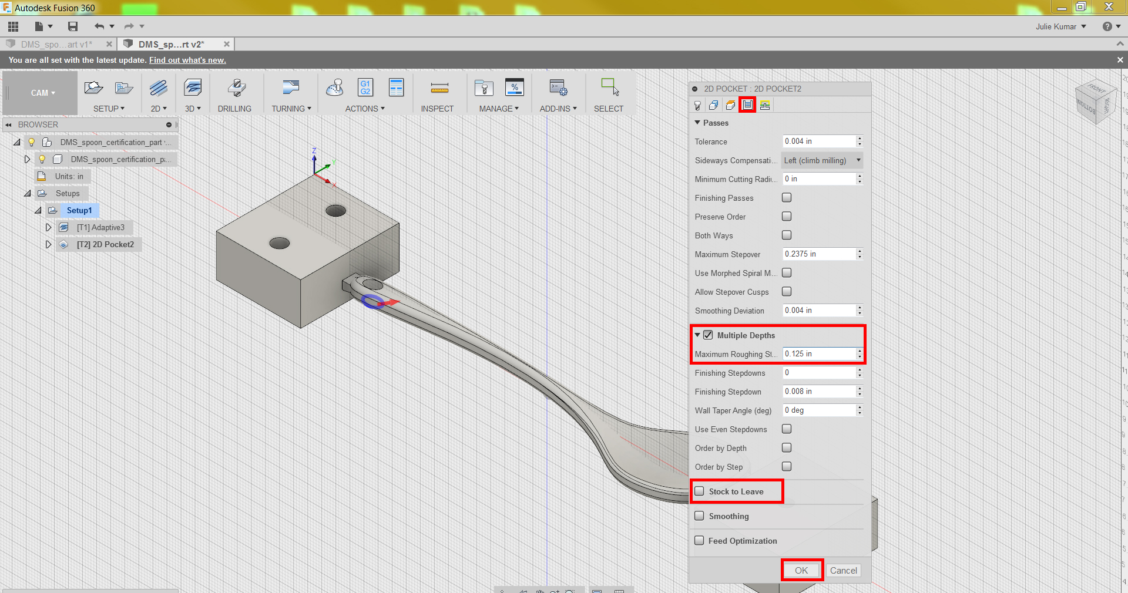Open the File menu icon
Image resolution: width=1128 pixels, height=593 pixels.
coord(43,26)
